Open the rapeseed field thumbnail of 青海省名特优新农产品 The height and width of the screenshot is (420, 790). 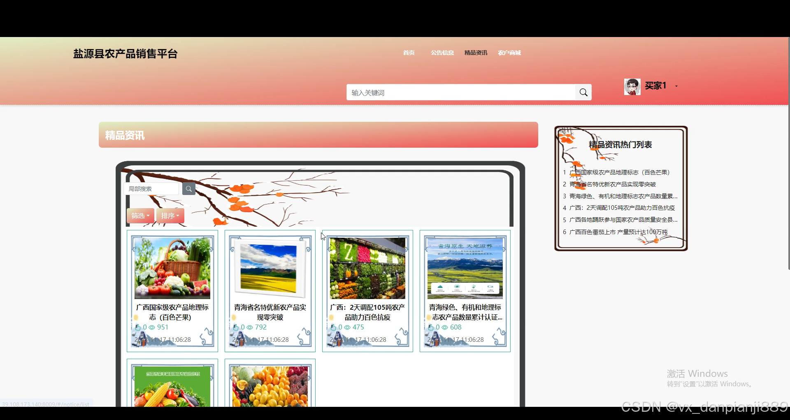[x=270, y=268]
